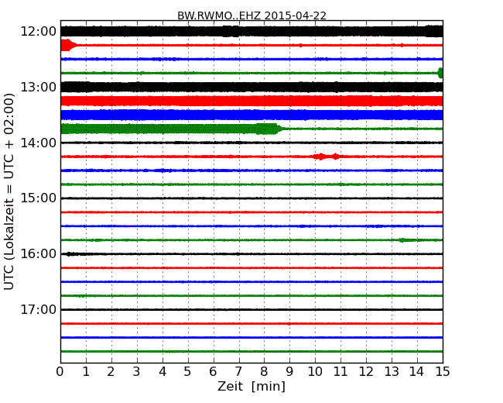The height and width of the screenshot is (403, 503).
Task: Click the 1 minute tick label
Action: (x=86, y=372)
